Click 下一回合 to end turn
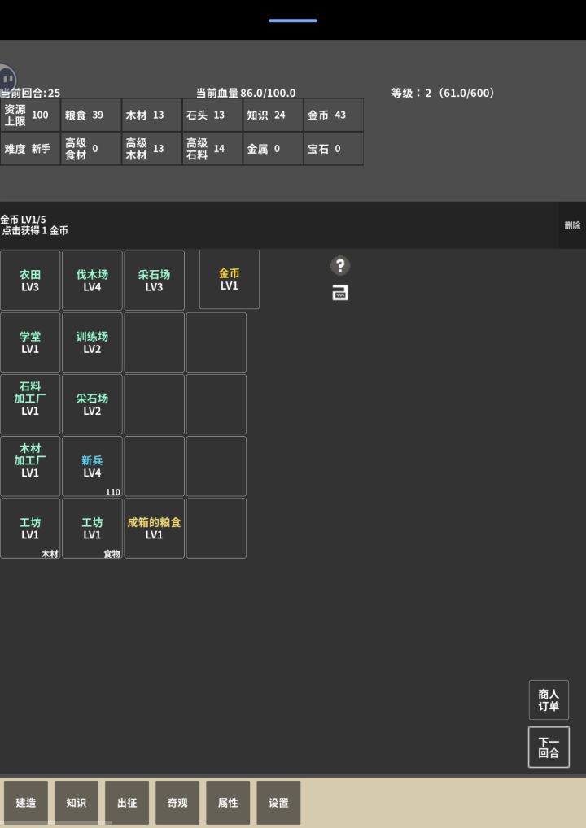Screen dimensions: 586x828 point(549,747)
